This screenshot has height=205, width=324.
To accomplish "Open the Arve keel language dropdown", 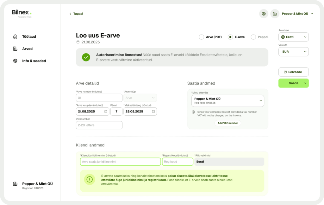I will click(293, 37).
